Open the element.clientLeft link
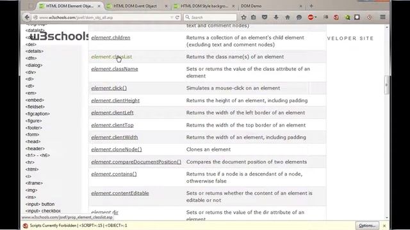The width and height of the screenshot is (410, 230). pos(112,112)
